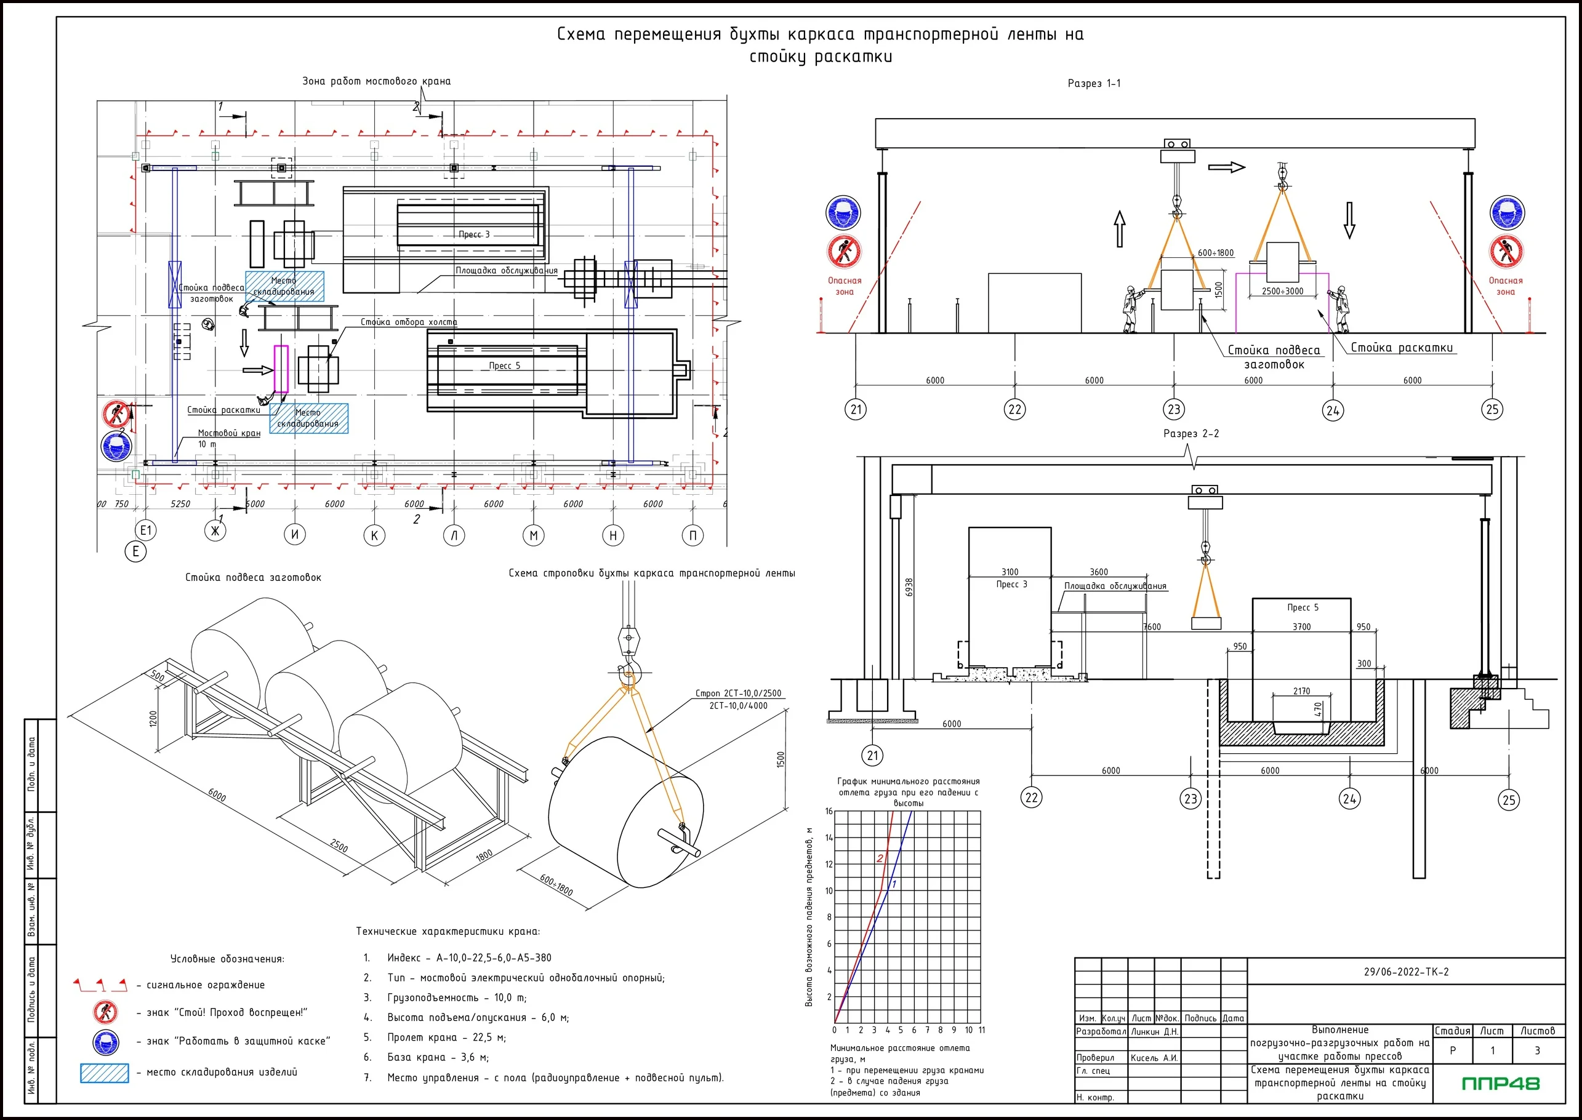
Task: Click the Разрез 2-2 heading
Action: 1191,434
